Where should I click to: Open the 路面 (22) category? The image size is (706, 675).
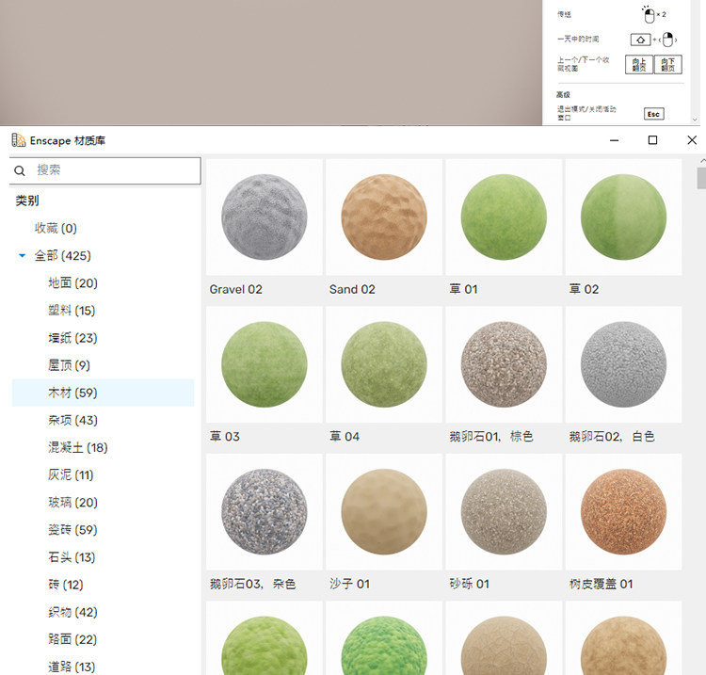(x=72, y=639)
